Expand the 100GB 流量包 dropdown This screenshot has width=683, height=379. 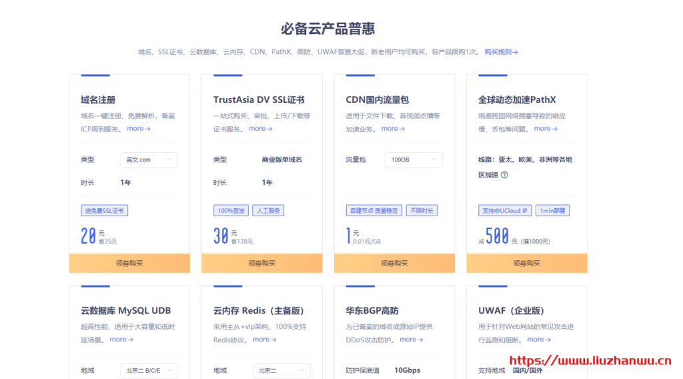(x=414, y=160)
